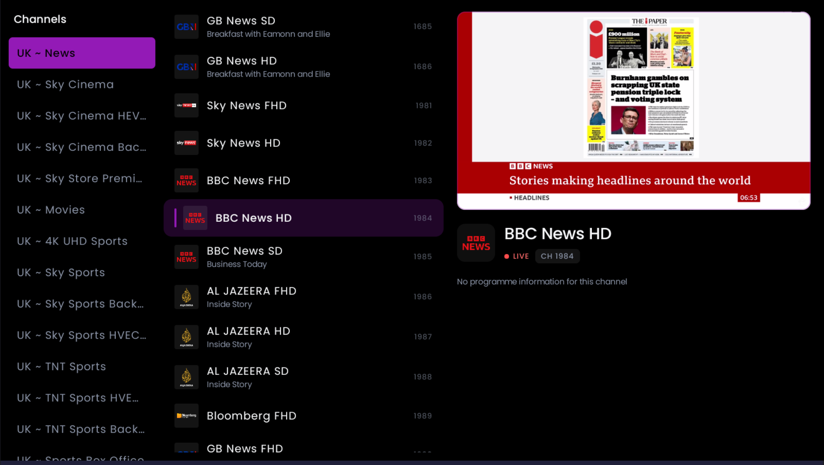This screenshot has height=465, width=824.
Task: Click the Sky News FHD channel logo
Action: [x=186, y=105]
